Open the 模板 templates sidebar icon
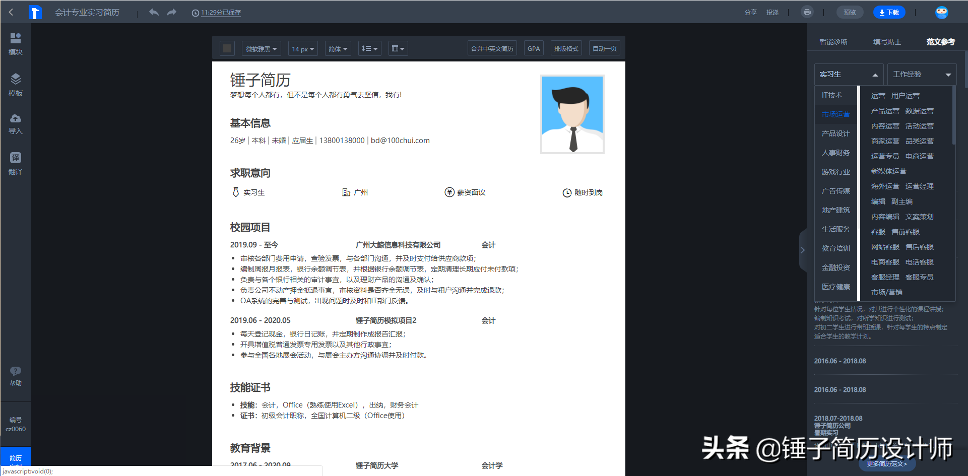Image resolution: width=968 pixels, height=476 pixels. [x=16, y=85]
